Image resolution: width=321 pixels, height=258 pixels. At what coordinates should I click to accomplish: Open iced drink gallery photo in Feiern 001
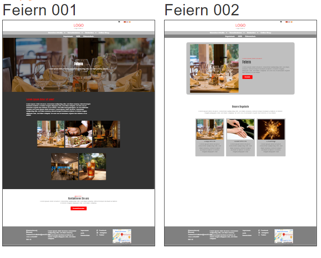[x=92, y=167]
